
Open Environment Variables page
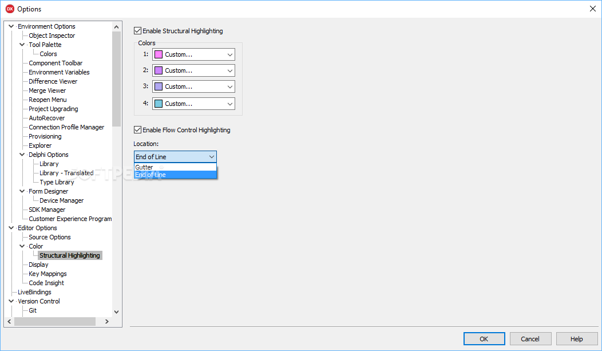tap(59, 72)
